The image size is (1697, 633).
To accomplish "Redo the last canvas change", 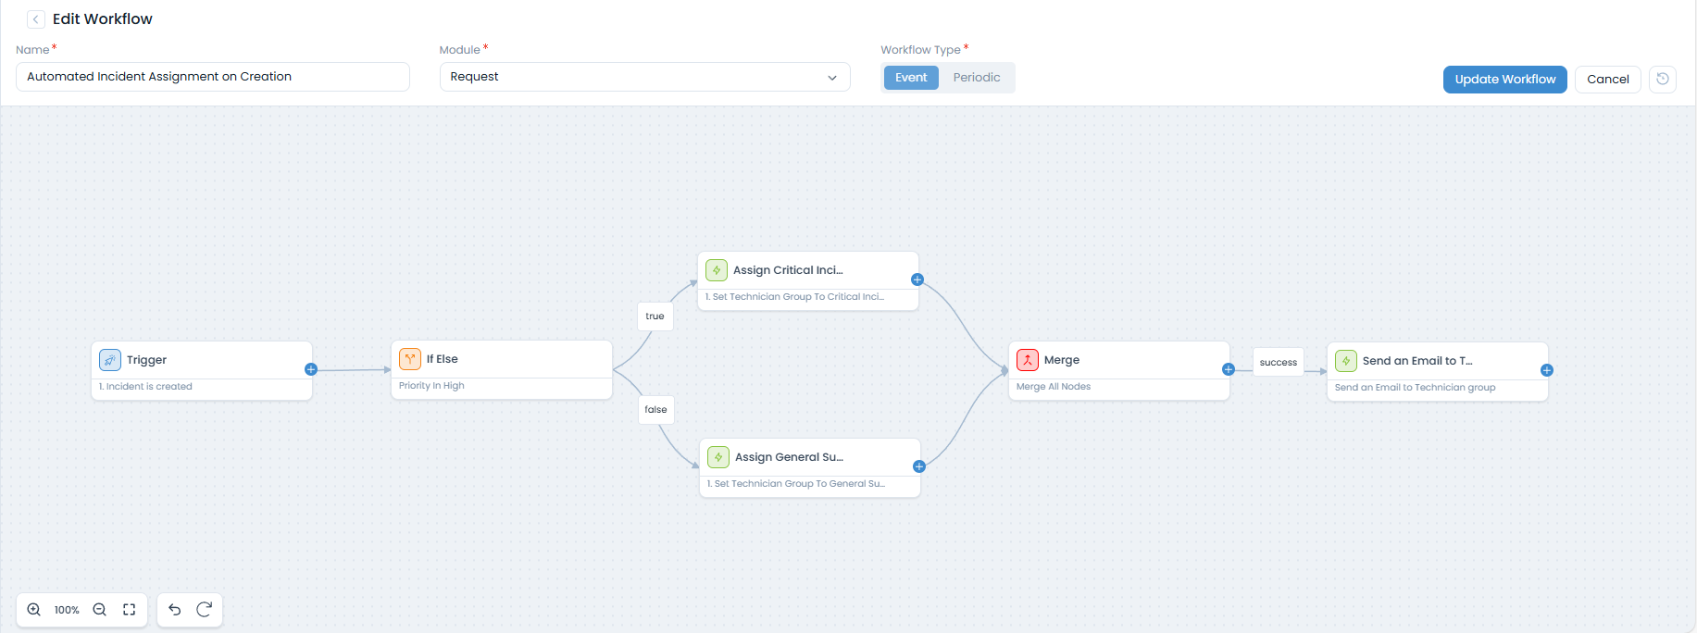I will (x=205, y=610).
